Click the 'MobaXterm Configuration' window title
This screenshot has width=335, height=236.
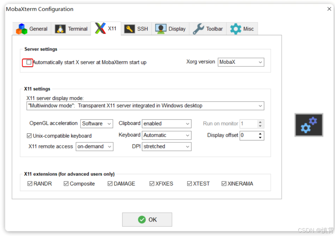click(40, 9)
